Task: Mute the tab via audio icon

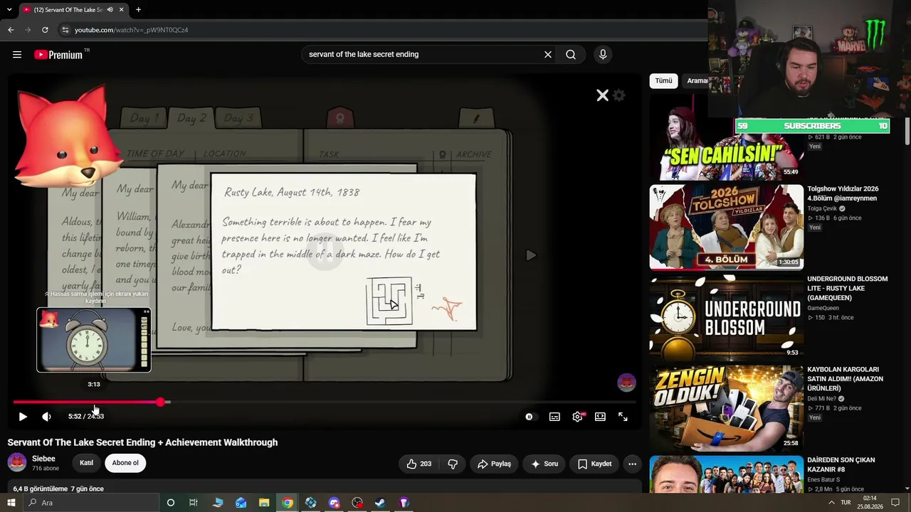Action: [x=110, y=10]
